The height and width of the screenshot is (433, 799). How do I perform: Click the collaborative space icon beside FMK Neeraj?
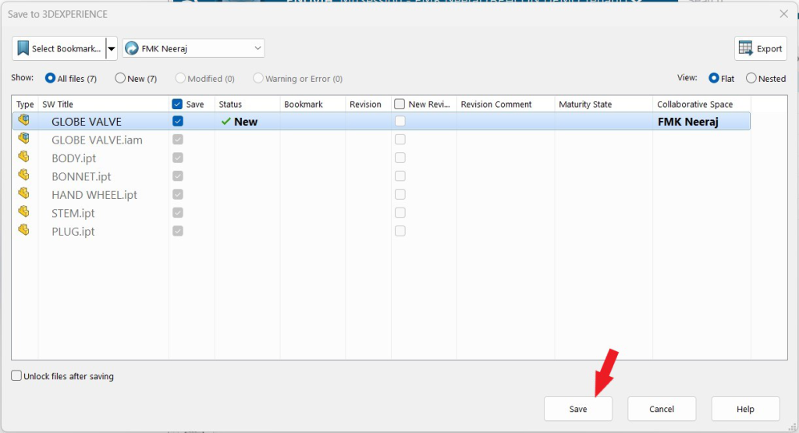pyautogui.click(x=132, y=48)
